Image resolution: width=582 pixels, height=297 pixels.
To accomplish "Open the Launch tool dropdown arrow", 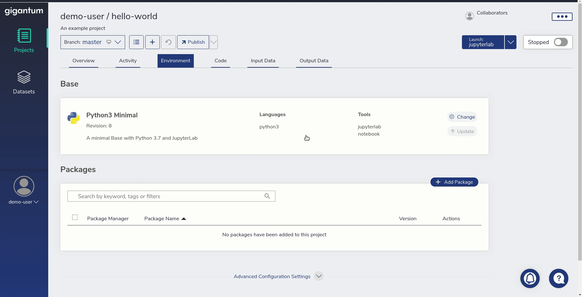I will pyautogui.click(x=510, y=42).
